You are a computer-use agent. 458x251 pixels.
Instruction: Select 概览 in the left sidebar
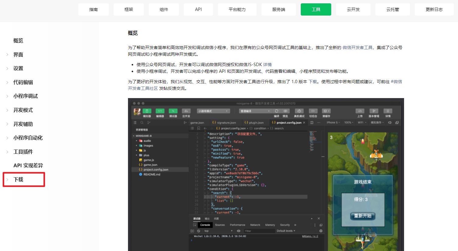18,41
